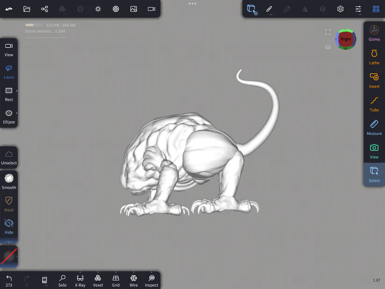Click the Home view reset icon
Image resolution: width=385 pixels, height=289 pixels.
(328, 46)
